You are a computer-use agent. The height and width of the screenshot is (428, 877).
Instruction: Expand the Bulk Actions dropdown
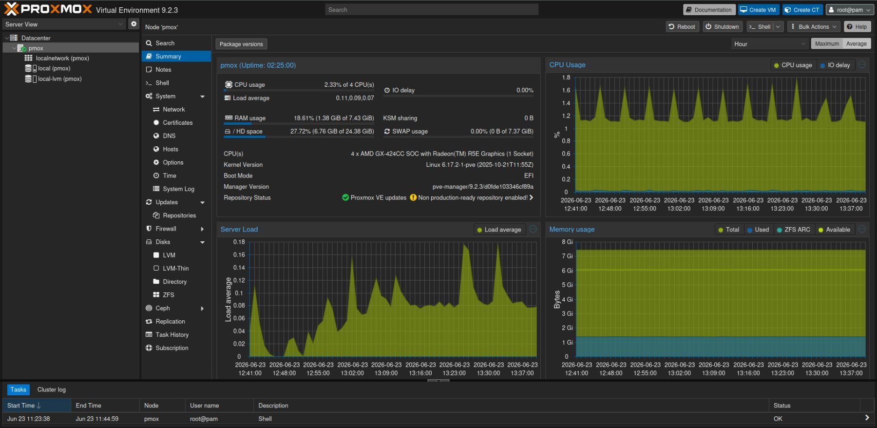coord(813,27)
